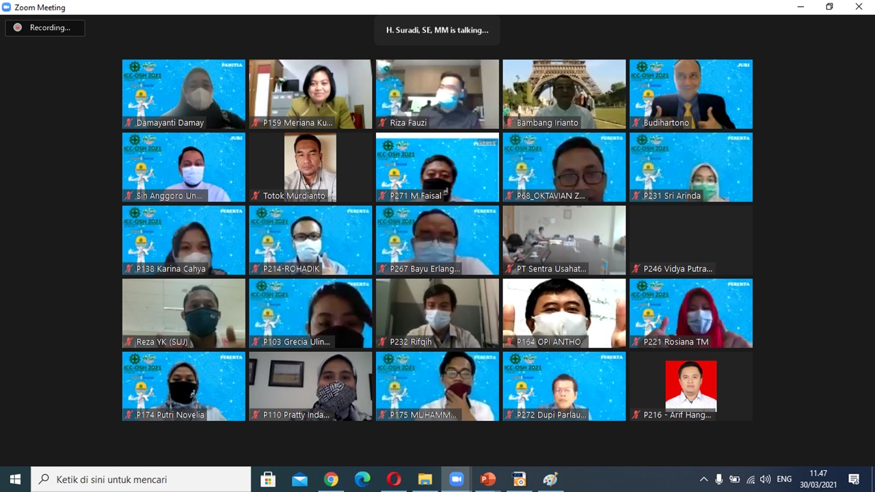Select Budihartono's video tile
Viewport: 875px width, 492px height.
click(x=690, y=94)
